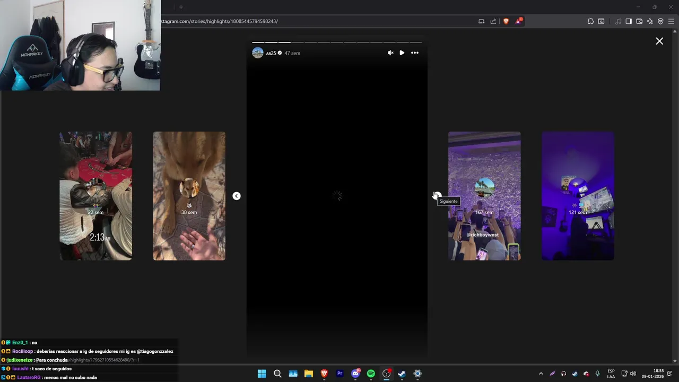Switch to Brave browser in taskbar
Screen dimensions: 679x382
pos(324,374)
